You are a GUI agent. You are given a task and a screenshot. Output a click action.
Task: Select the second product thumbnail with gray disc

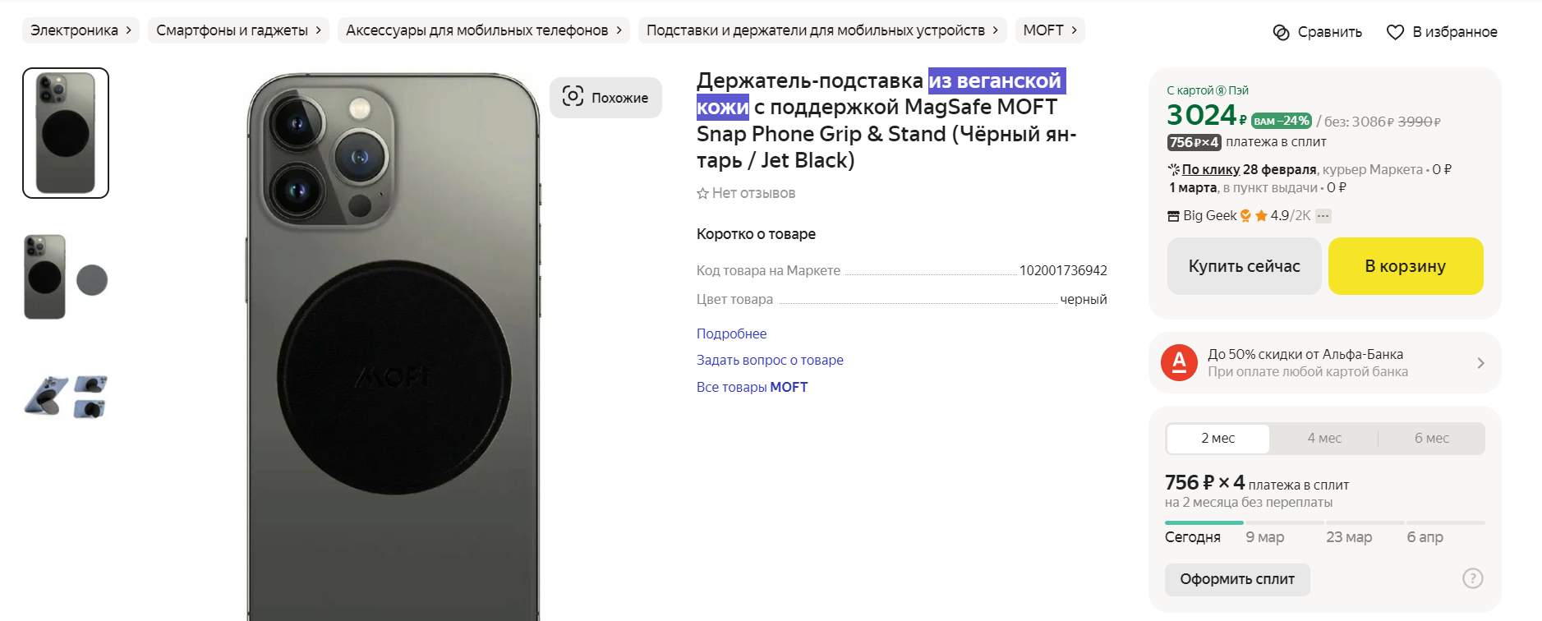pos(66,278)
